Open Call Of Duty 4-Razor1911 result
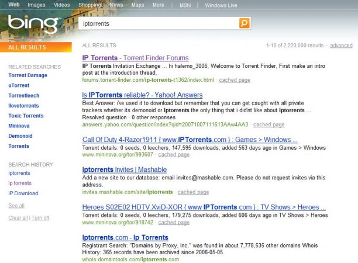The width and height of the screenshot is (358, 263). click(190, 140)
